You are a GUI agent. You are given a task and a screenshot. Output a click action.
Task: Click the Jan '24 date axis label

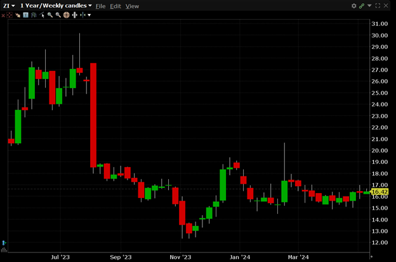240,257
